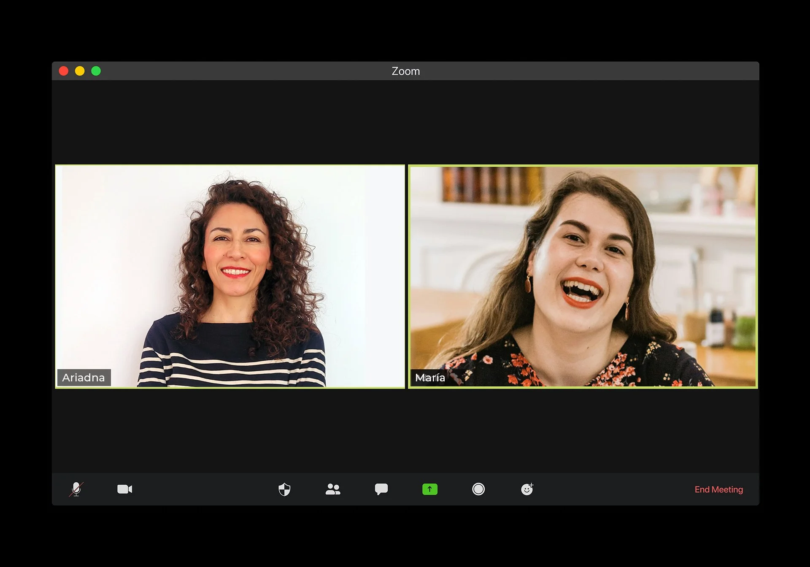Click the Ariadna name label
The width and height of the screenshot is (810, 567).
tap(84, 378)
